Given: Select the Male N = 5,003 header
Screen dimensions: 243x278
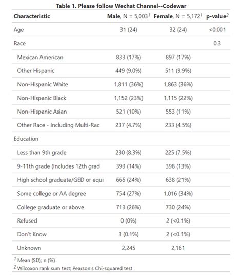Looking at the screenshot, I should tap(129, 16).
